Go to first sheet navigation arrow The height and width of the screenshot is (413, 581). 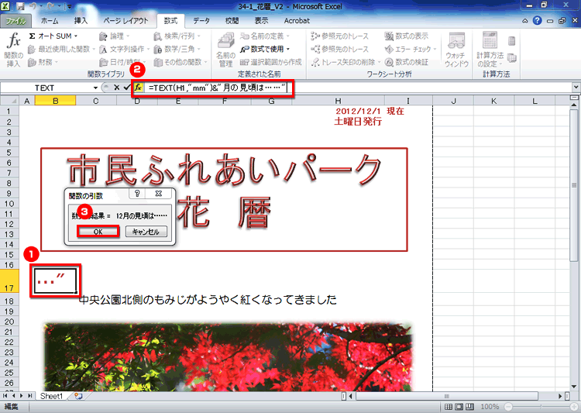tap(5, 396)
